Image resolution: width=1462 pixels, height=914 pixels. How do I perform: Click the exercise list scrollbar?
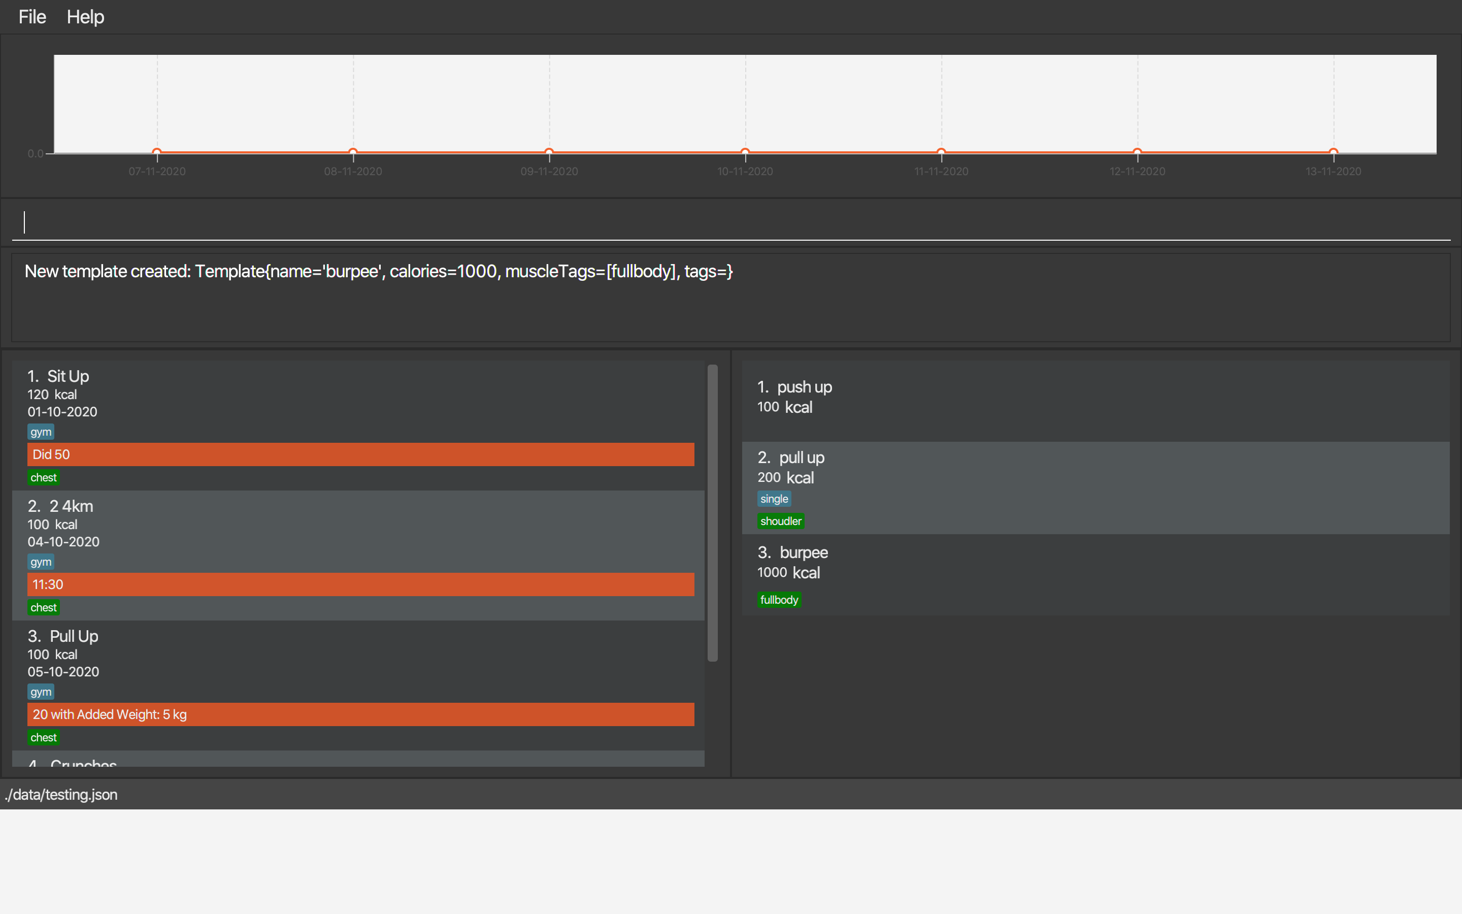tap(712, 513)
